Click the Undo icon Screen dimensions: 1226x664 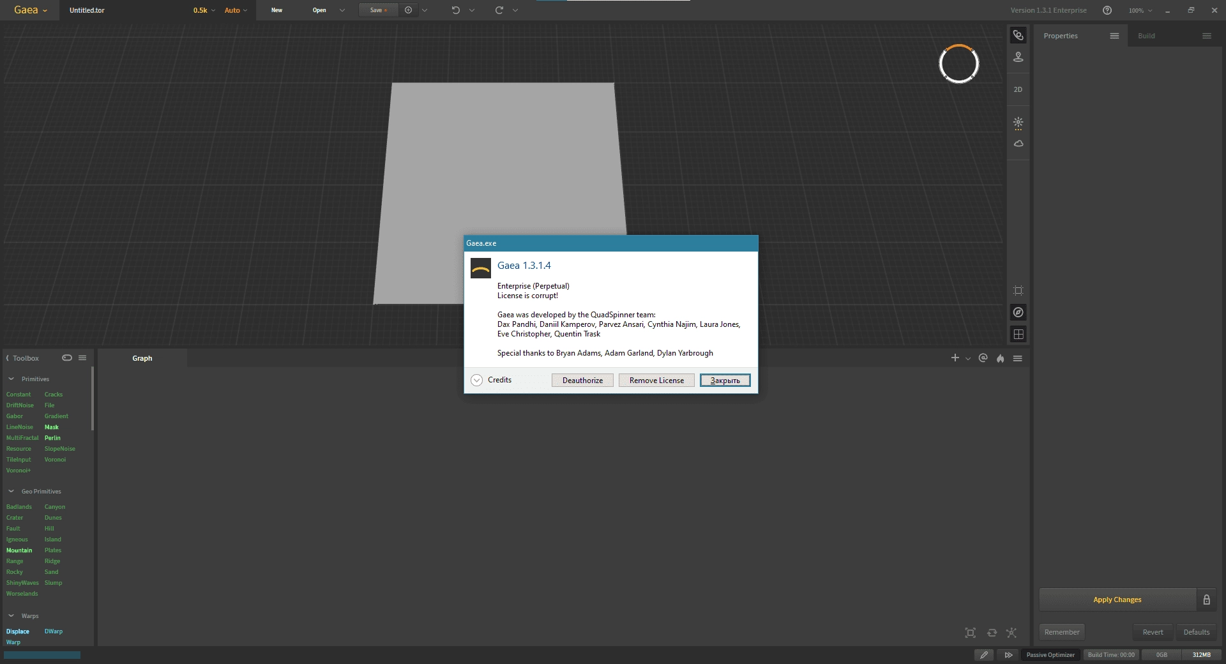pos(456,10)
